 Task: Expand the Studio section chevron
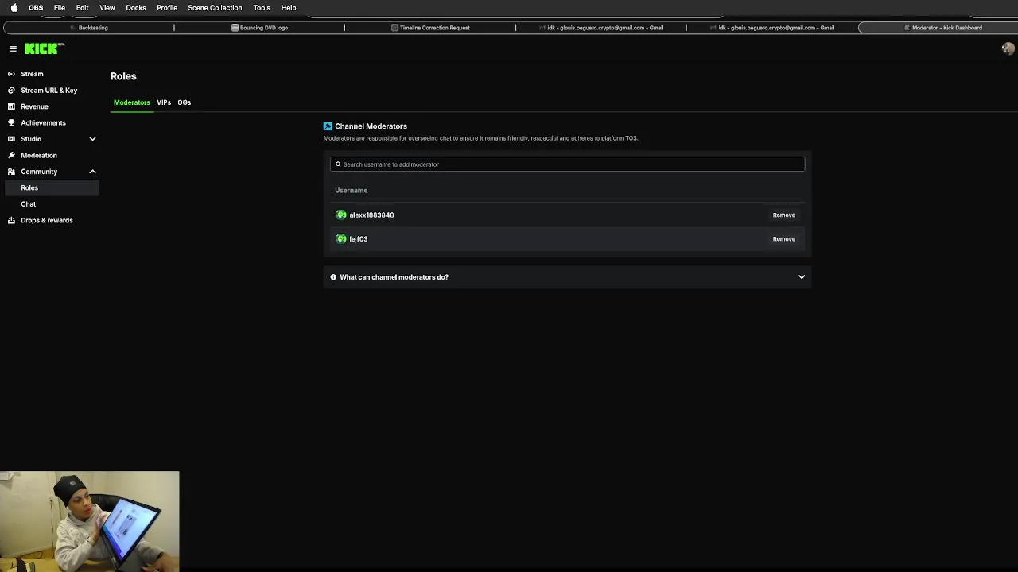click(x=92, y=139)
